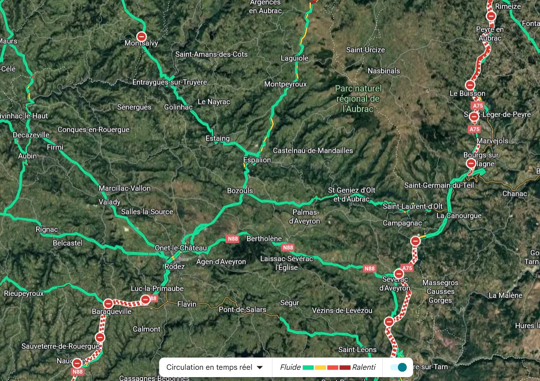
Task: Click the closure icon near Campagnac on A75
Action: [x=415, y=241]
